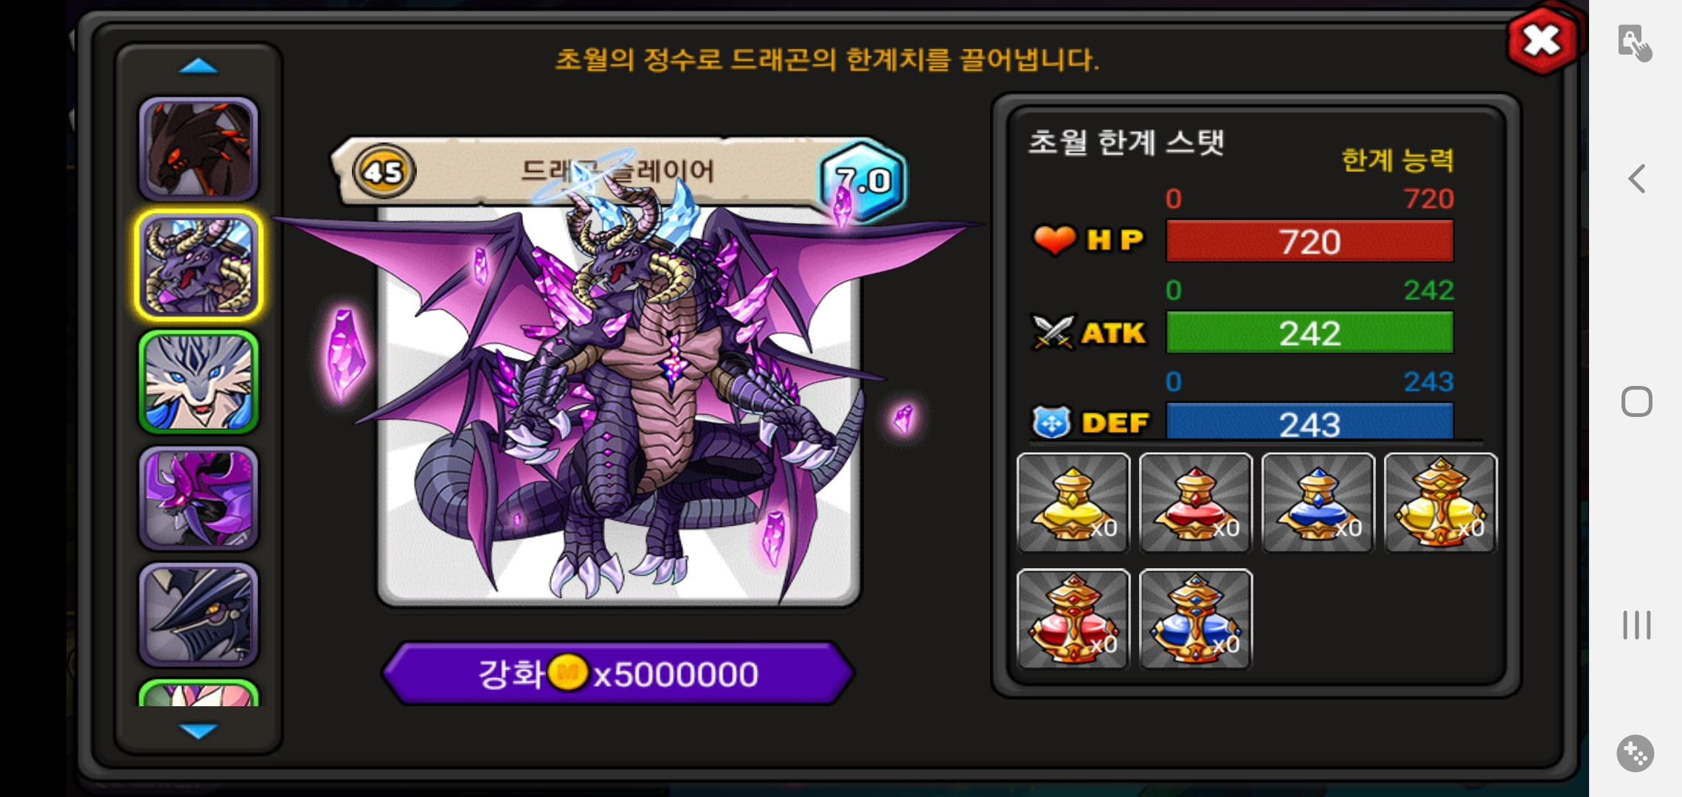Click the 강화 x5000000 enhance button
The width and height of the screenshot is (1682, 797).
pos(618,673)
